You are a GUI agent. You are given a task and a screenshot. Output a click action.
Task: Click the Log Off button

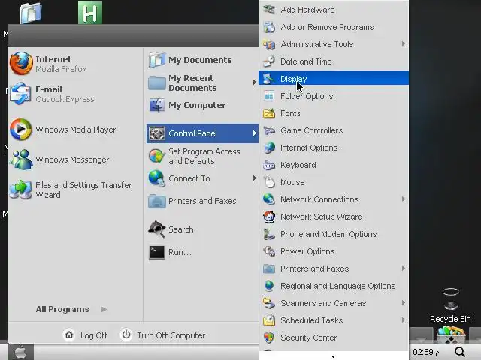(86, 335)
